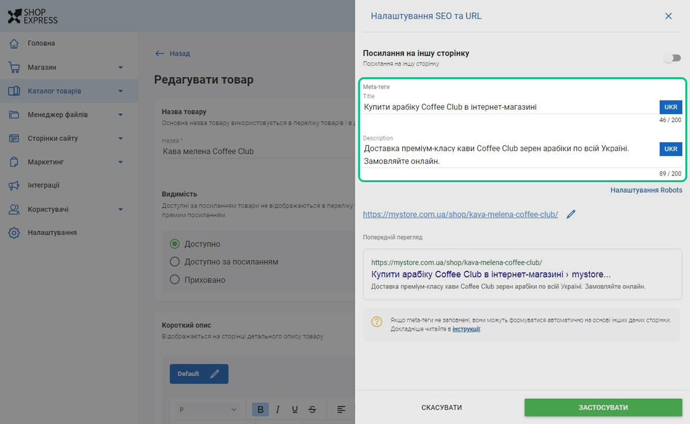Image resolution: width=690 pixels, height=424 pixels.
Task: Open UKR language selector for Description
Action: 671,149
